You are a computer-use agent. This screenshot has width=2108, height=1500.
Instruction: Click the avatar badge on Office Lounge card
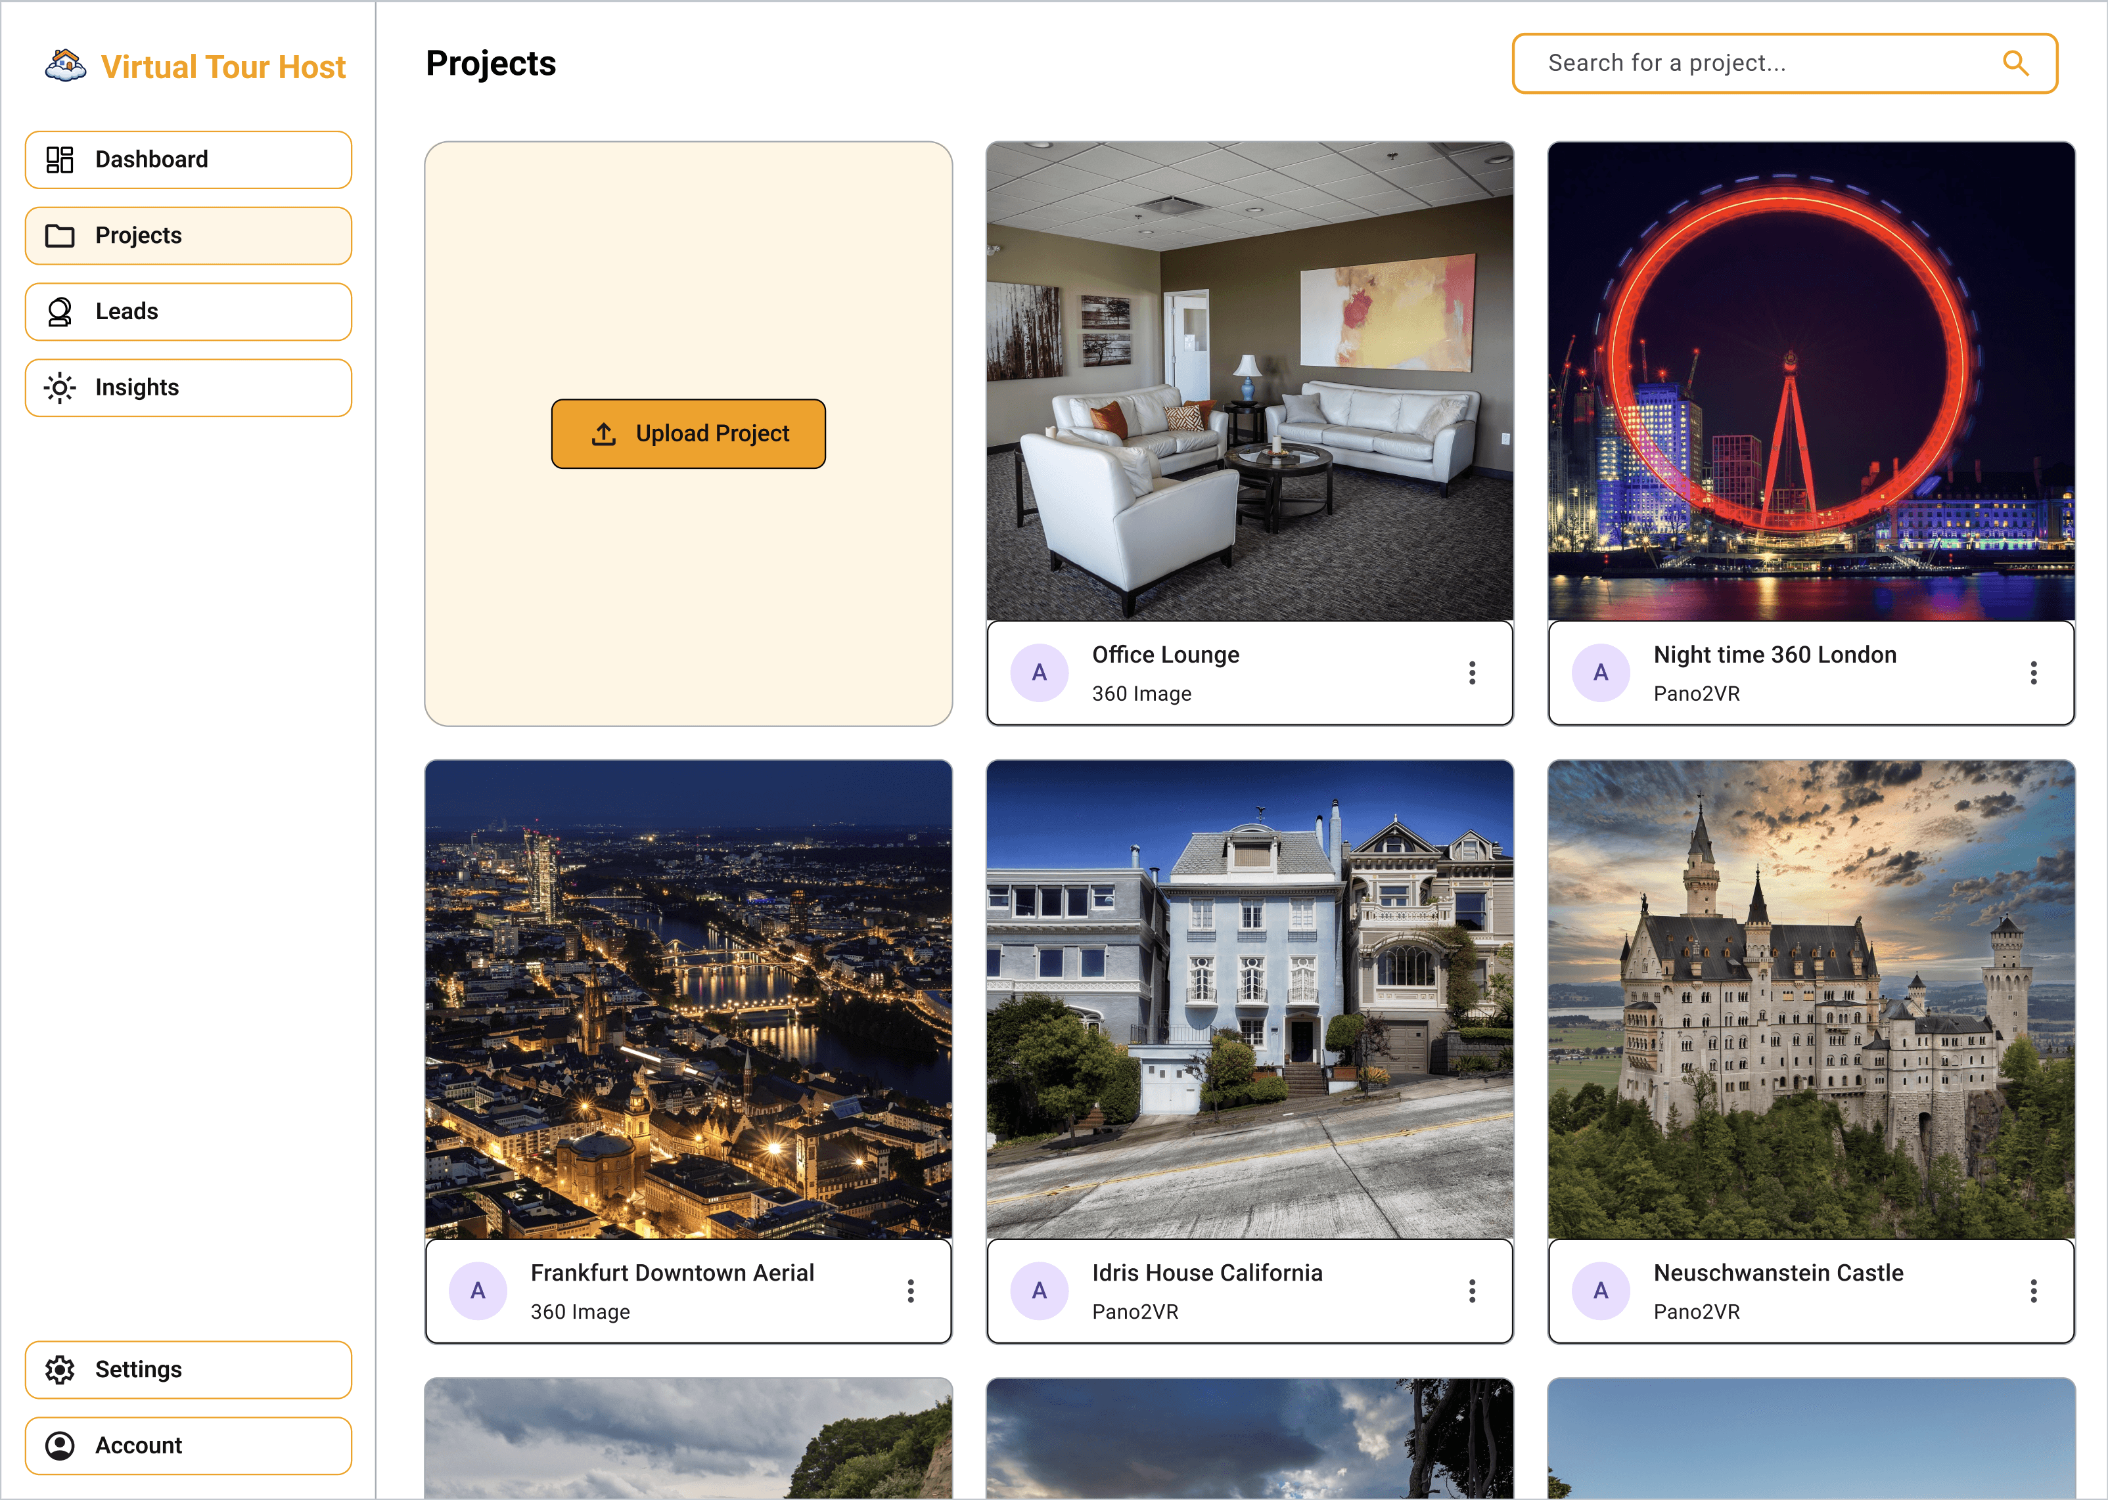(x=1039, y=673)
